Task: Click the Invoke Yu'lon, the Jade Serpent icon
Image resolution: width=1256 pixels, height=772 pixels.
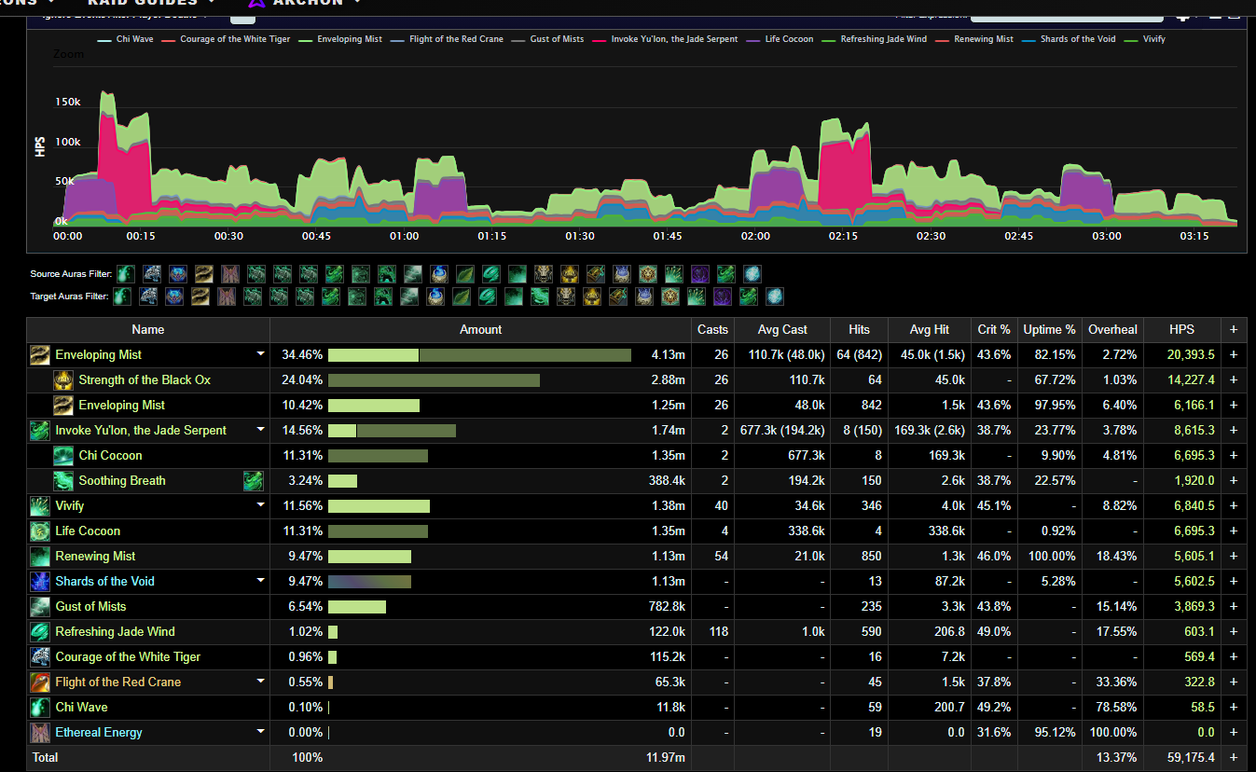Action: [x=40, y=430]
